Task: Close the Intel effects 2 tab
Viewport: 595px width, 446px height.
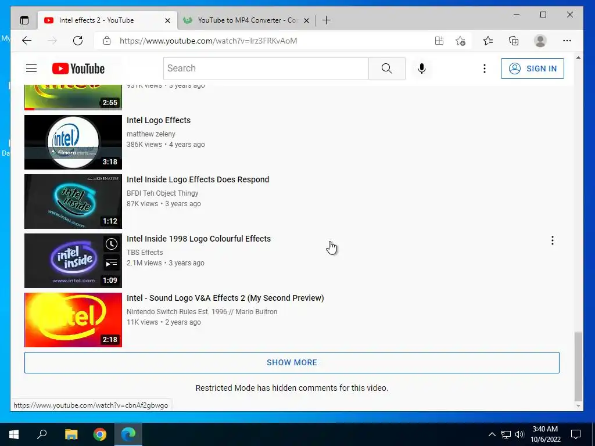Action: (x=167, y=20)
